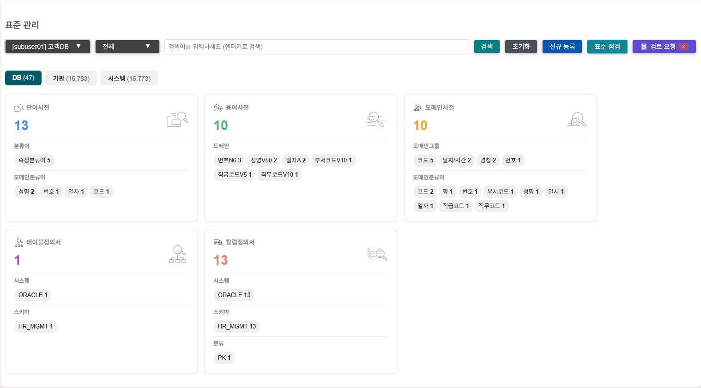The height and width of the screenshot is (388, 701).
Task: Select the 속성분류어 5 chip
Action: click(35, 160)
